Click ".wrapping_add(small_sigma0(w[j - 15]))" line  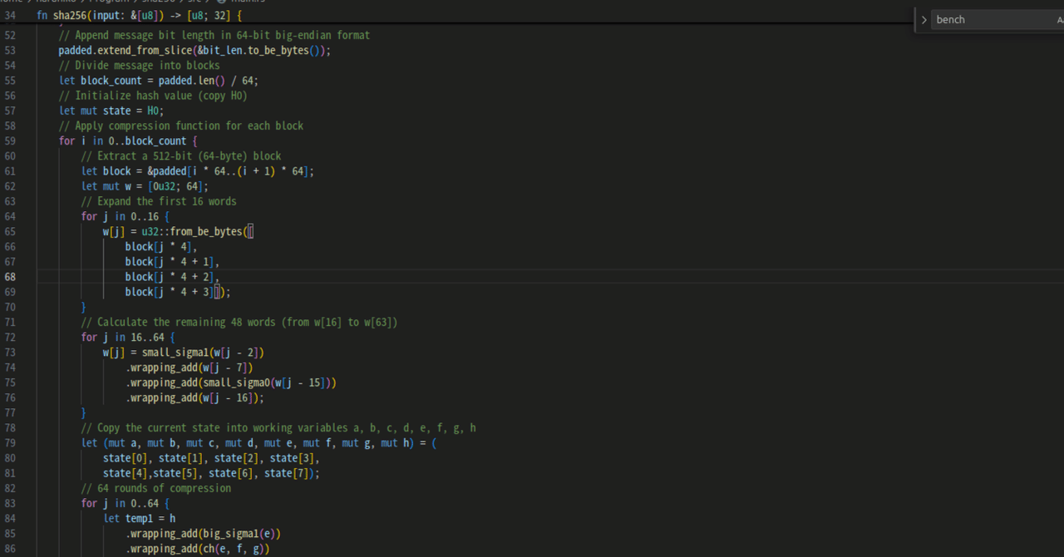click(x=231, y=382)
